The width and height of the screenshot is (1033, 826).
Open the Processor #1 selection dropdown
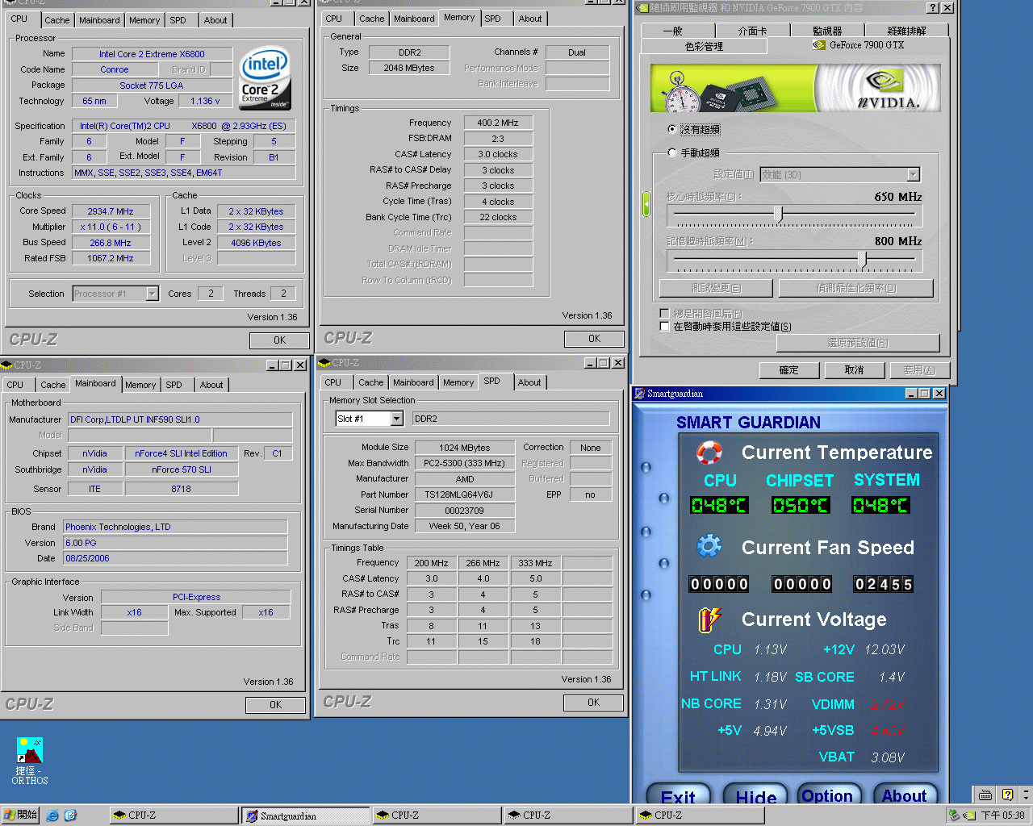(152, 294)
